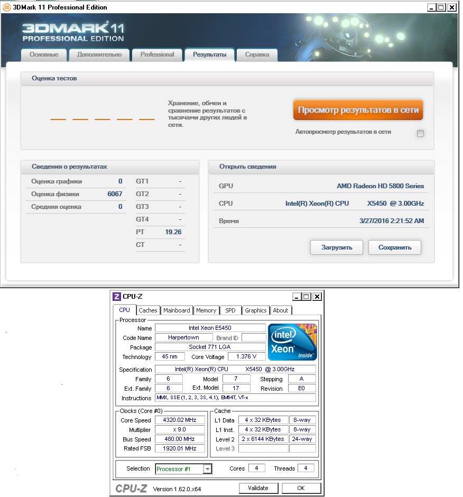Select the CPU tab in CPU-Z
The image size is (463, 497).
coord(125,310)
